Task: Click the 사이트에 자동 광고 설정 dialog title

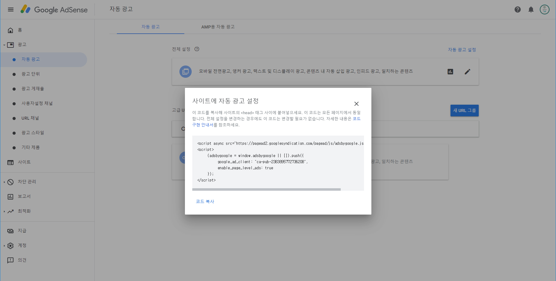Action: (225, 101)
